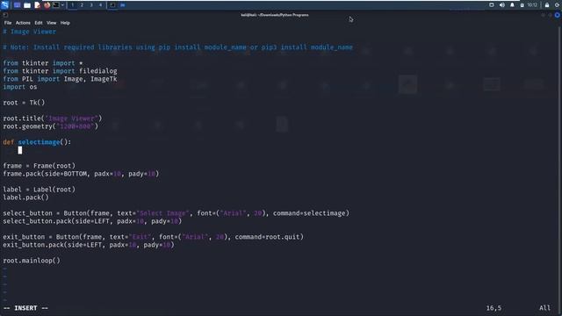
Task: Open the volume control tray icon
Action: point(501,5)
